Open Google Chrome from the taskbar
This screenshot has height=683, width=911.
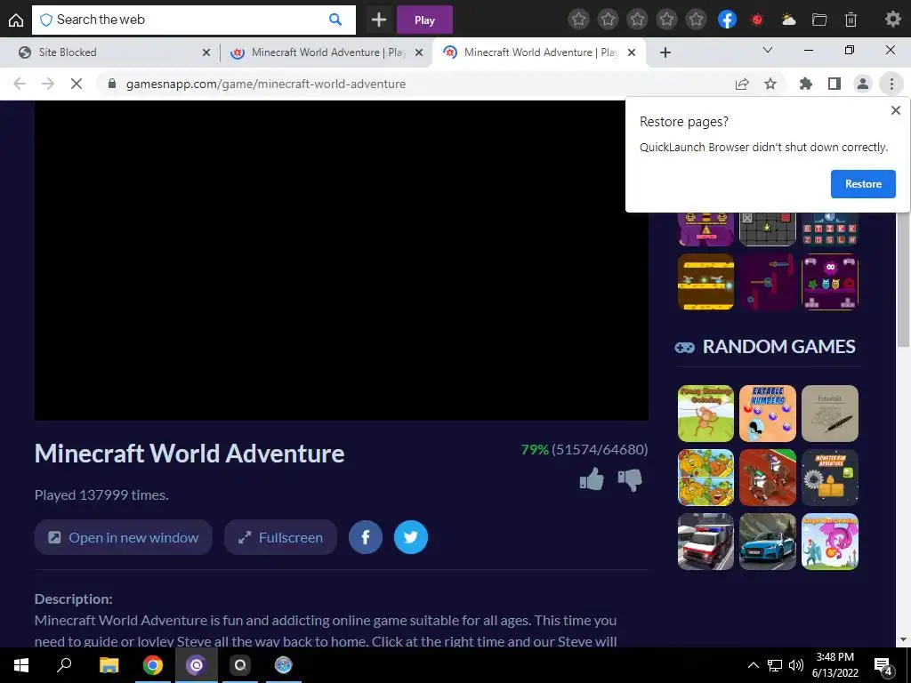[x=153, y=665]
